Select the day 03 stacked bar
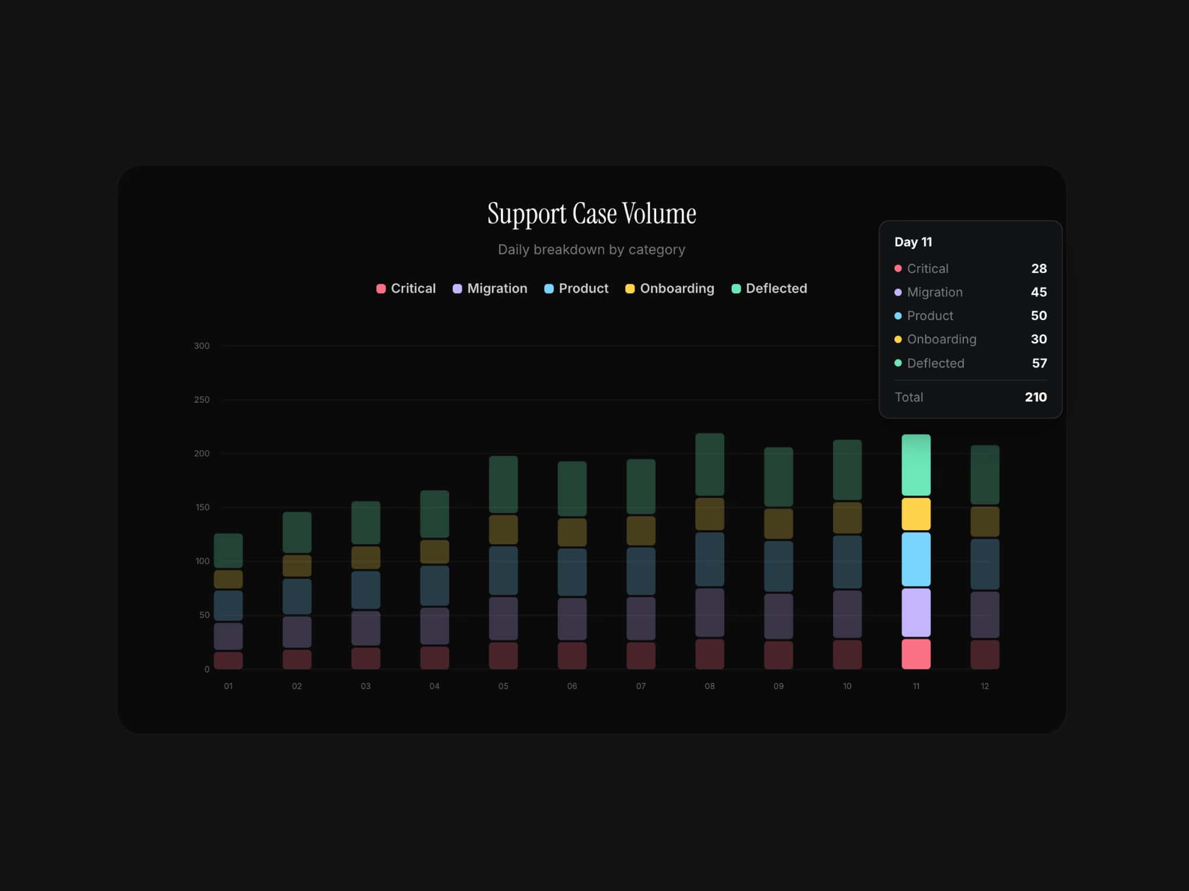1189x891 pixels. click(366, 585)
